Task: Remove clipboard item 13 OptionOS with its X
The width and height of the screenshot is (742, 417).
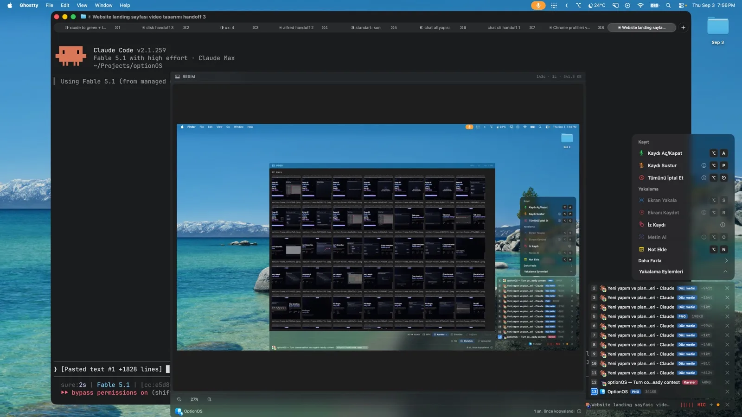Action: click(x=727, y=392)
